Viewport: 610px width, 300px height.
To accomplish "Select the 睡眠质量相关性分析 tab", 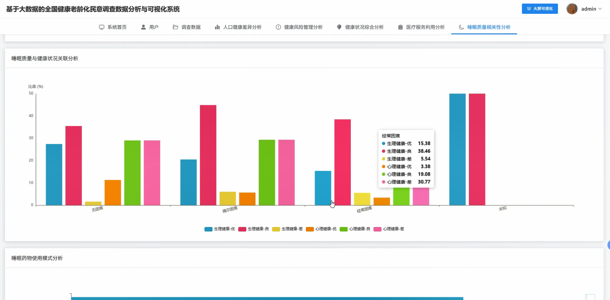I will [x=484, y=27].
